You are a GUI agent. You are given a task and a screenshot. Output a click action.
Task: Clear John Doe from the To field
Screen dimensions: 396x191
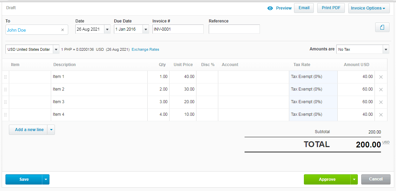(62, 30)
